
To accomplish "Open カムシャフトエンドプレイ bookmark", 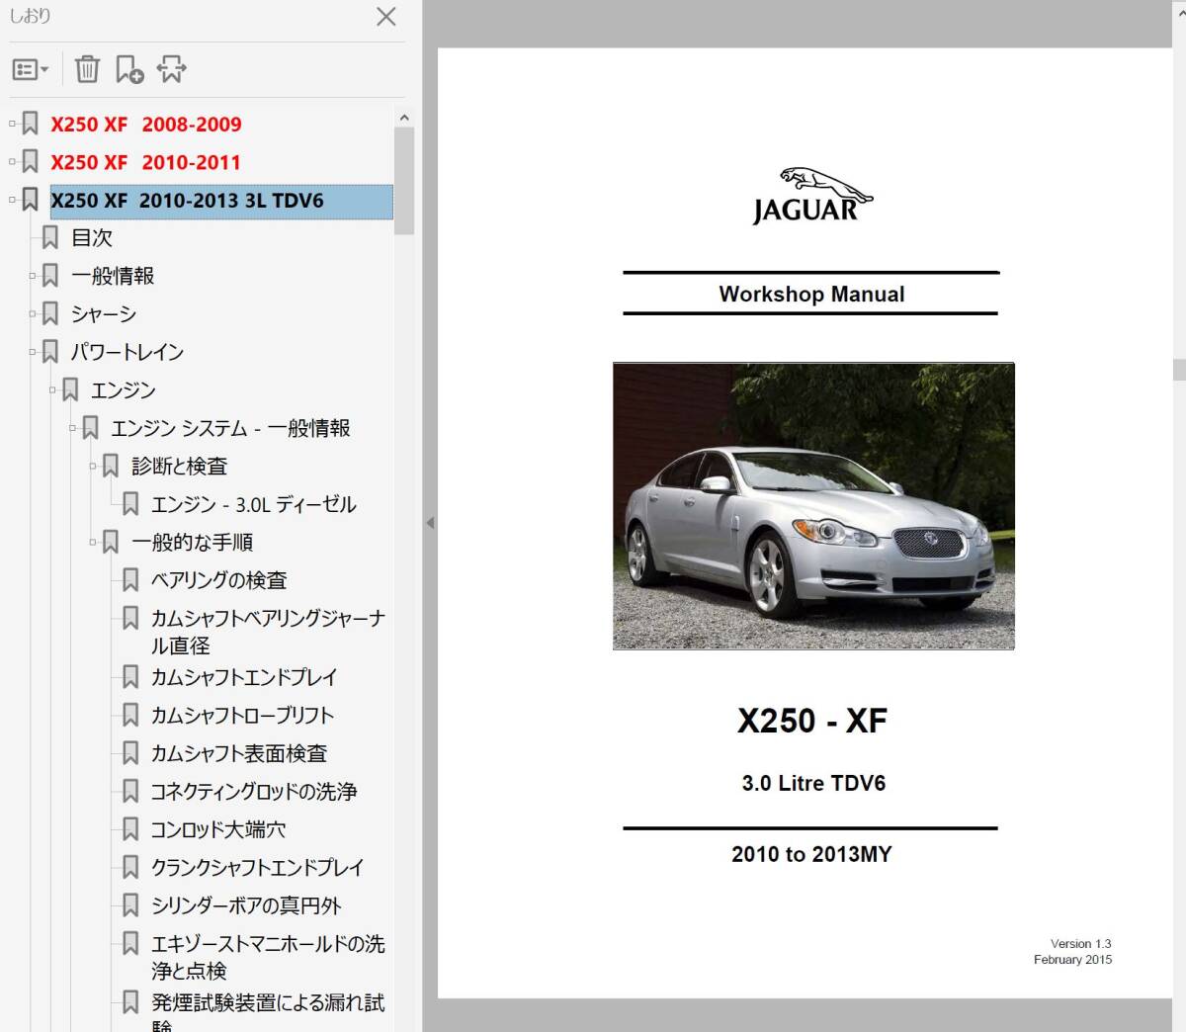I will 244,678.
